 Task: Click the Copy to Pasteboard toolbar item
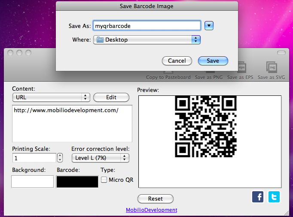(168, 76)
